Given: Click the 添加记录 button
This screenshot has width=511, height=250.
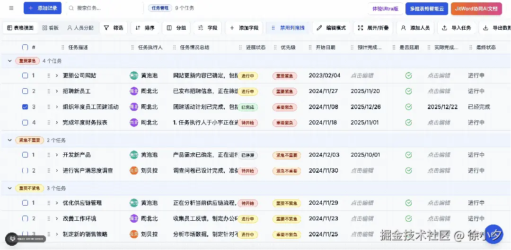Looking at the screenshot, I should (x=43, y=8).
